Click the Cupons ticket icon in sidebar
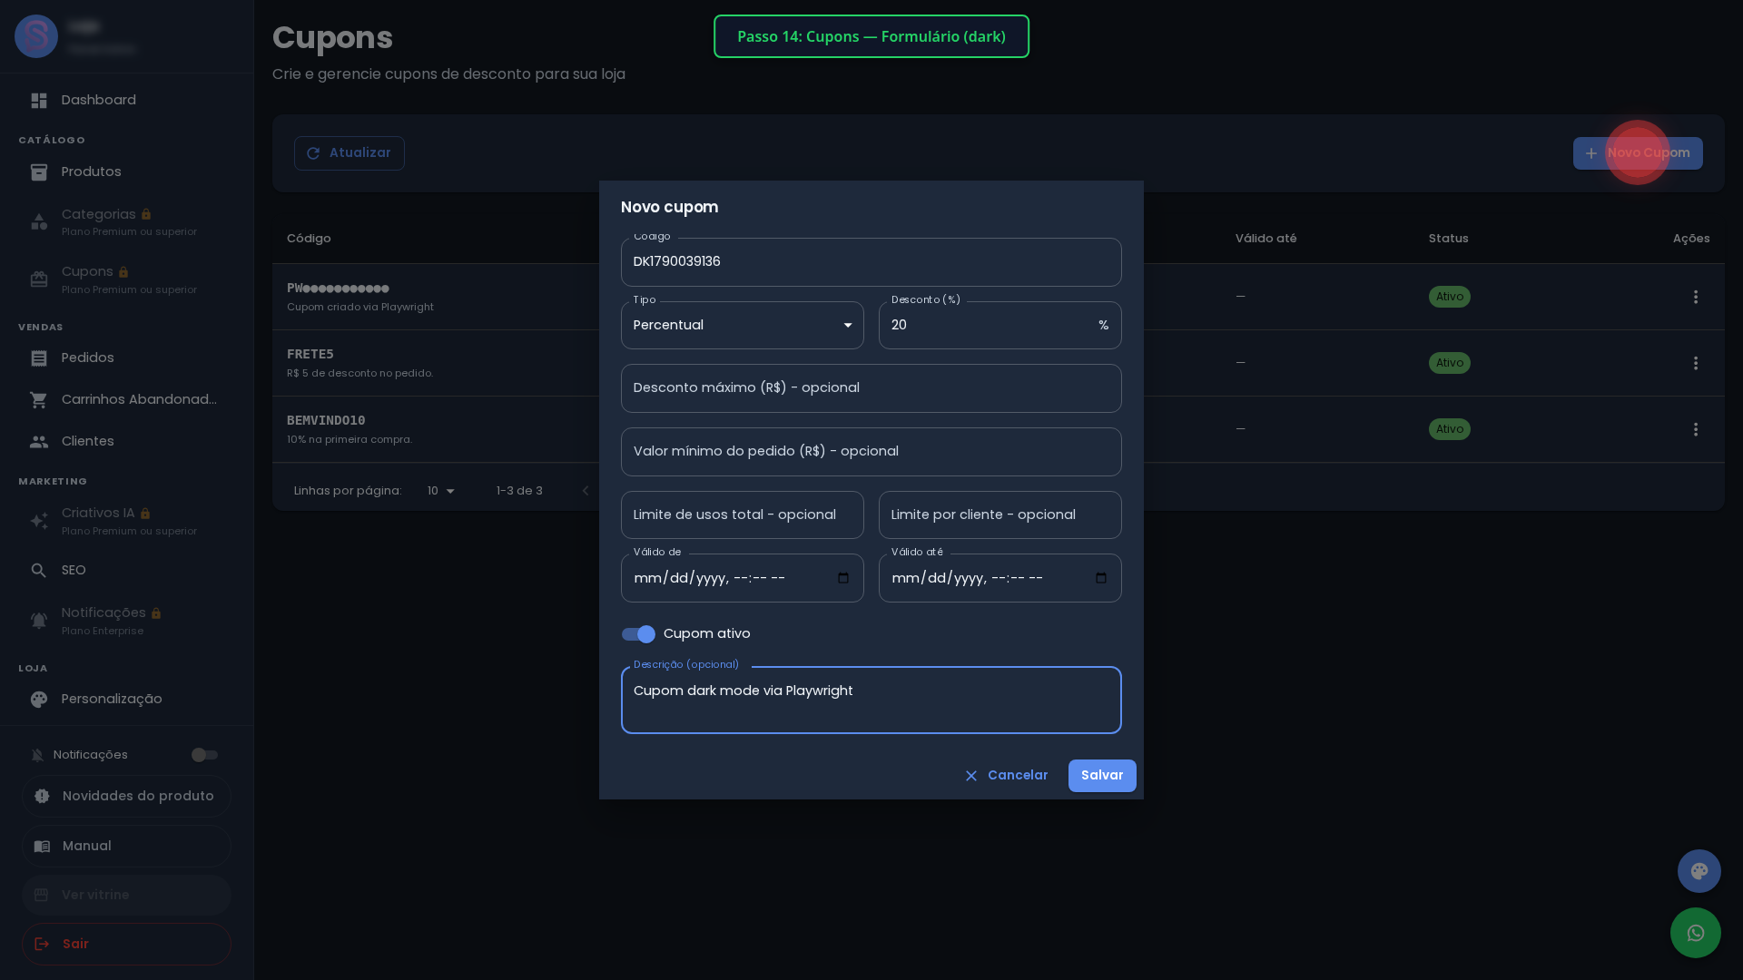 coord(39,279)
